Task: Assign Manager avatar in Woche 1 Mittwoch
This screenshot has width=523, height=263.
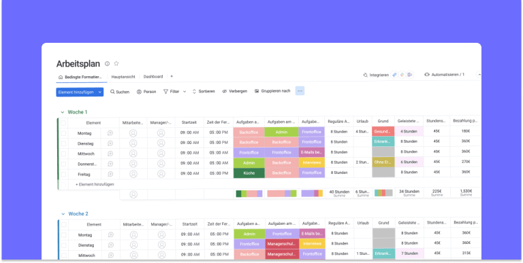Action: point(161,154)
